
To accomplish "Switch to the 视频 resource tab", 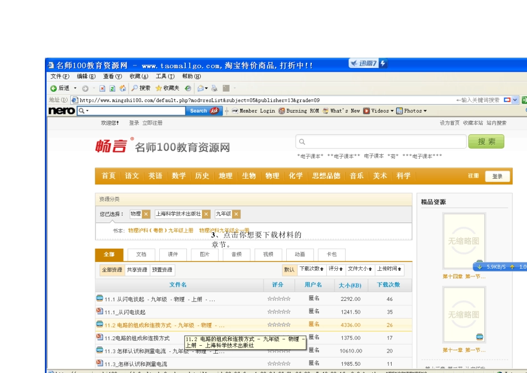I will tap(268, 255).
